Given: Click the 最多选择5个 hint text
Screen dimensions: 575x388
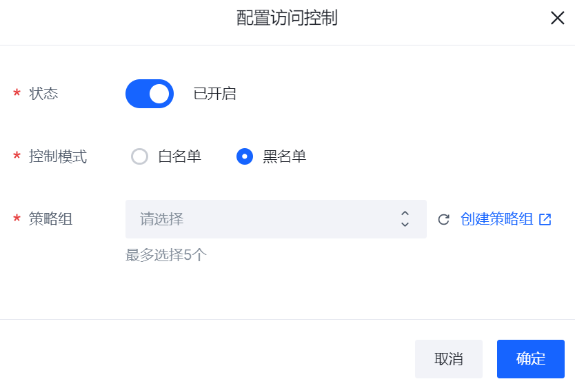Looking at the screenshot, I should click(x=166, y=255).
